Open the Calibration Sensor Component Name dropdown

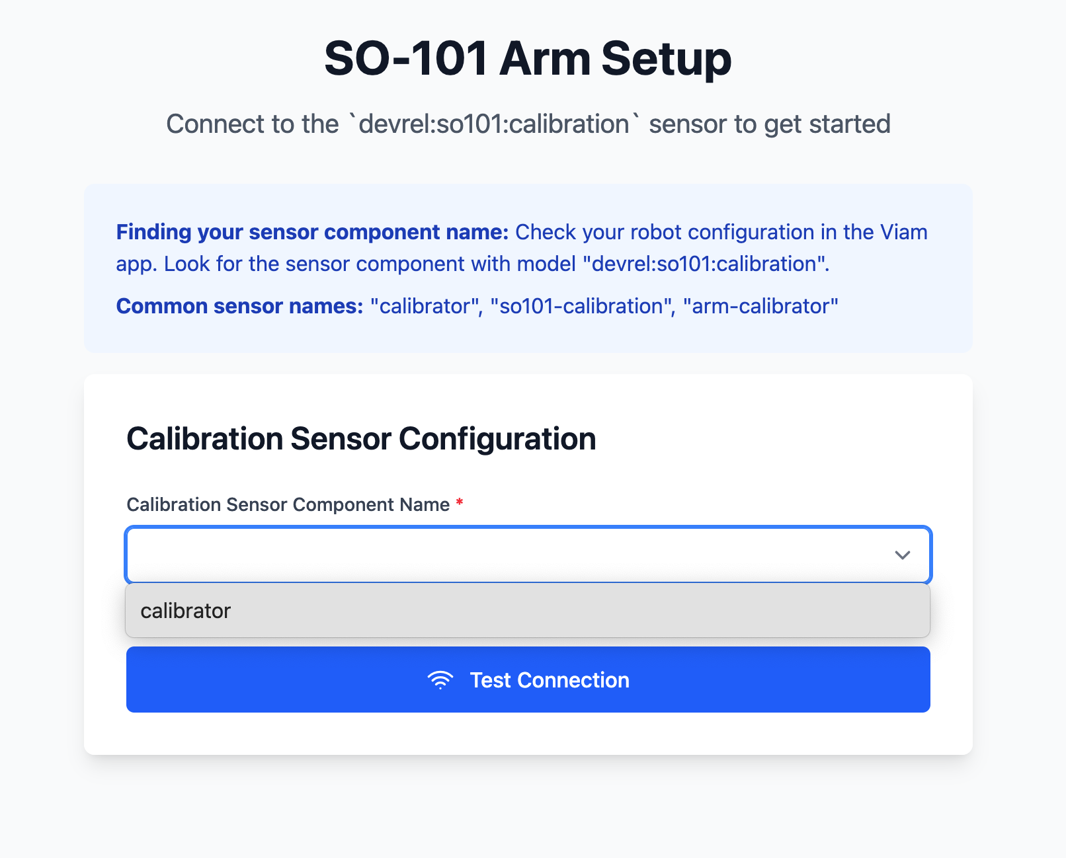463,555
